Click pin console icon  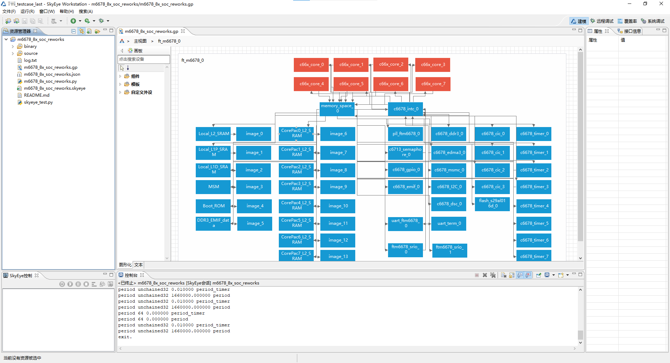coord(539,275)
